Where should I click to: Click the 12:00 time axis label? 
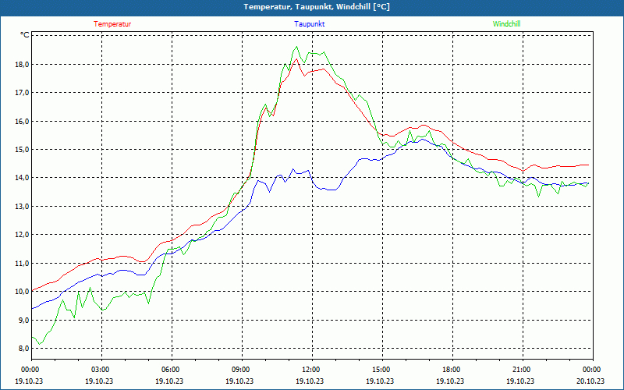point(310,370)
